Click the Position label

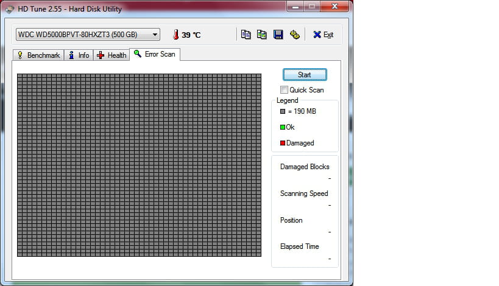point(291,220)
